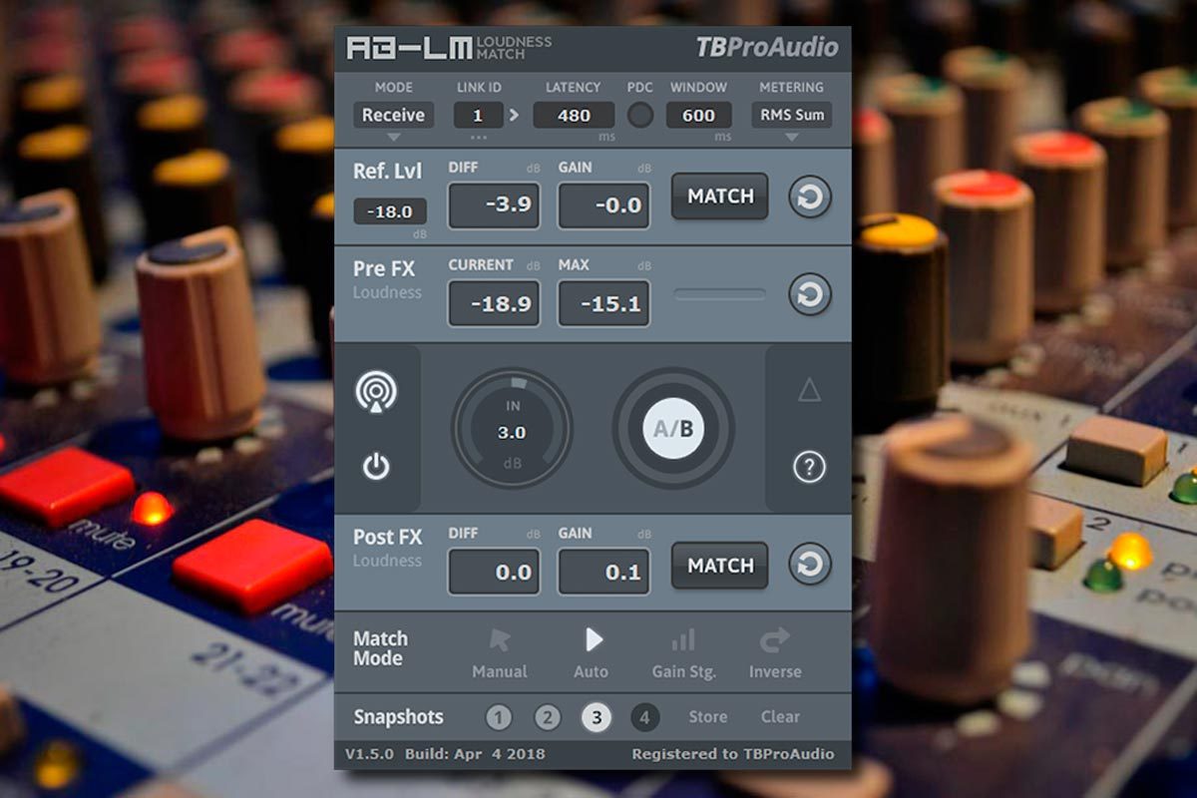The width and height of the screenshot is (1197, 798).
Task: Click the Ref. Lvl value -18.0
Action: coord(390,211)
